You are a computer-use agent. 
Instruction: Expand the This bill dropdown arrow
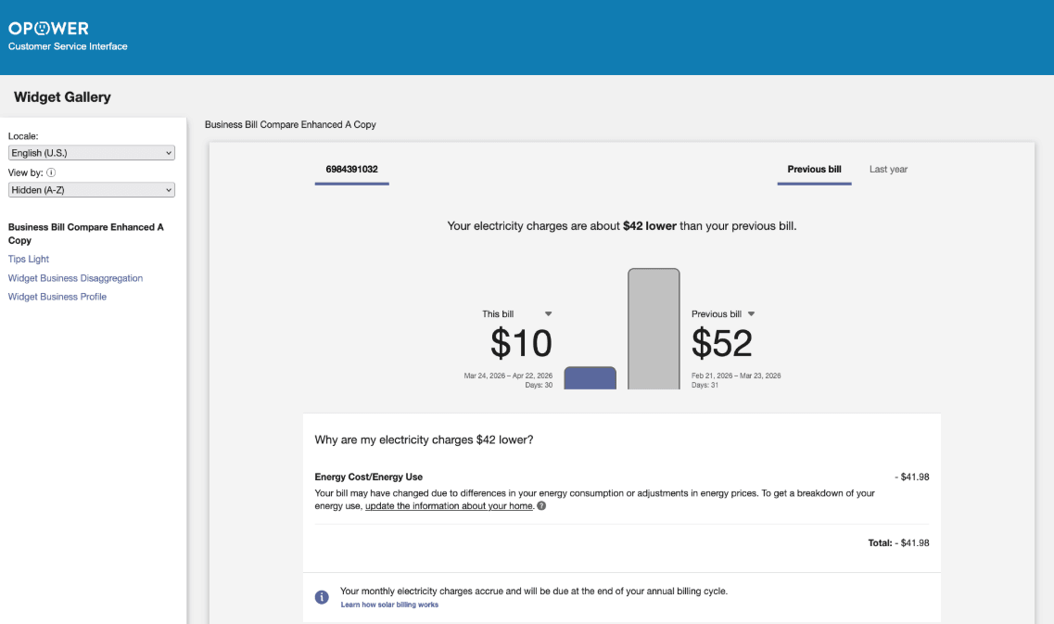point(549,314)
